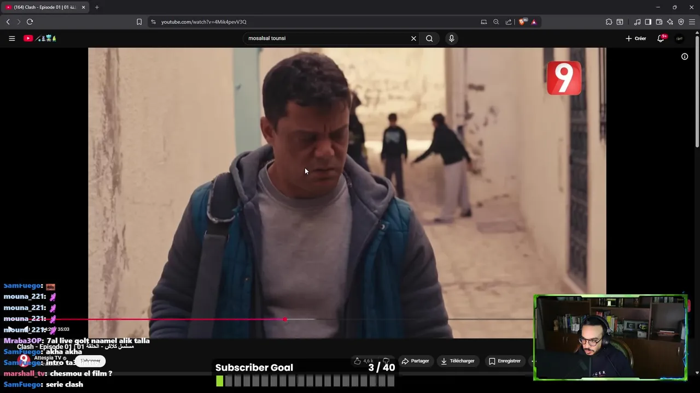Open a new browser tab
The image size is (700, 393).
pyautogui.click(x=97, y=7)
